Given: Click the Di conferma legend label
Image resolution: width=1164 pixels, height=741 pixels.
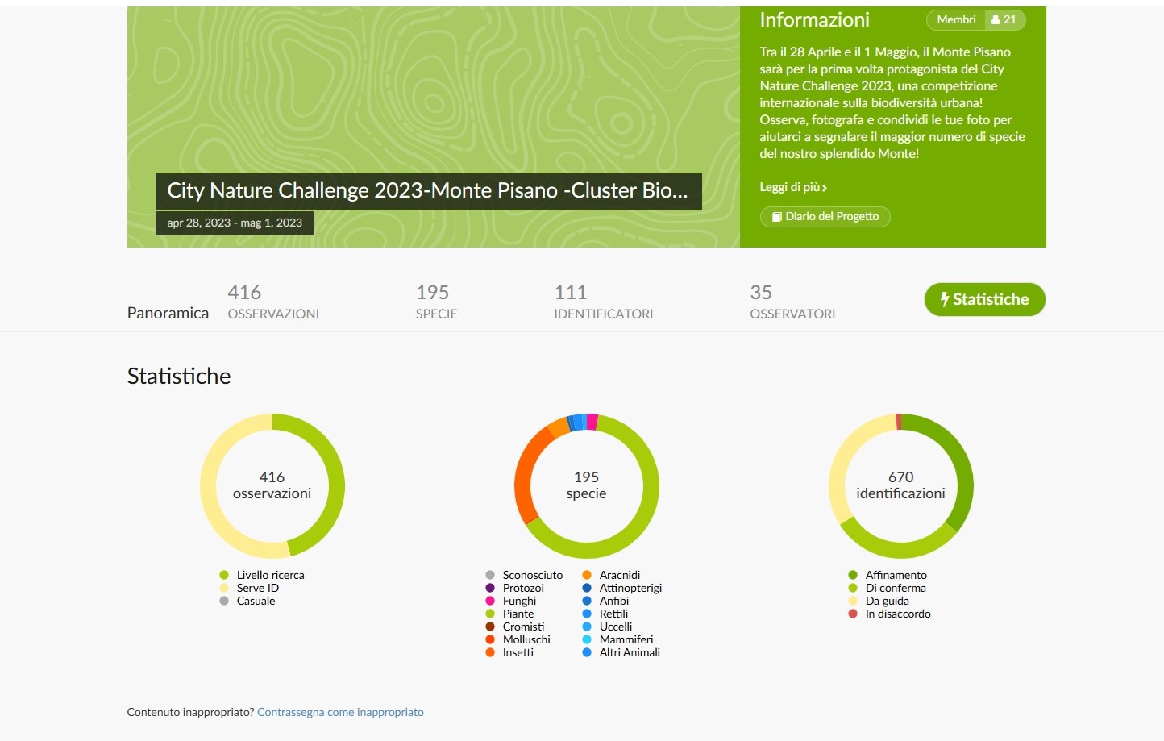Looking at the screenshot, I should coord(896,588).
